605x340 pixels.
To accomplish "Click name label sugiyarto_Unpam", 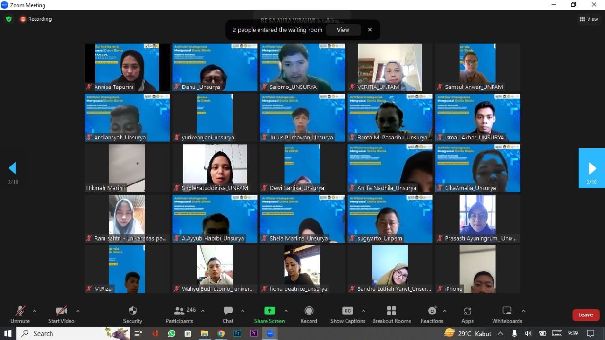I will (x=380, y=238).
